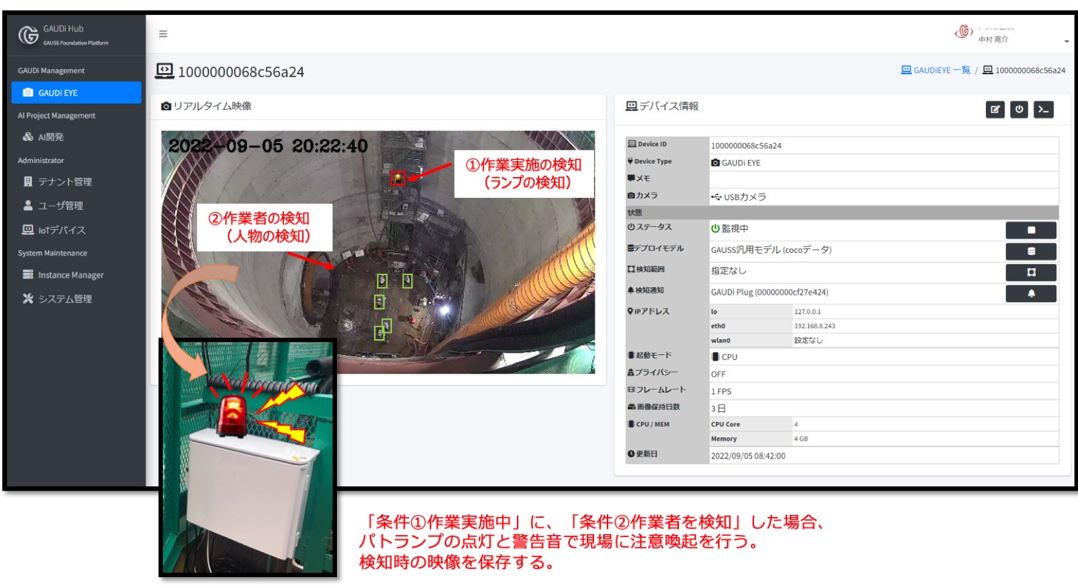
Task: Click the AI Project Management section label
Action: pyautogui.click(x=56, y=116)
